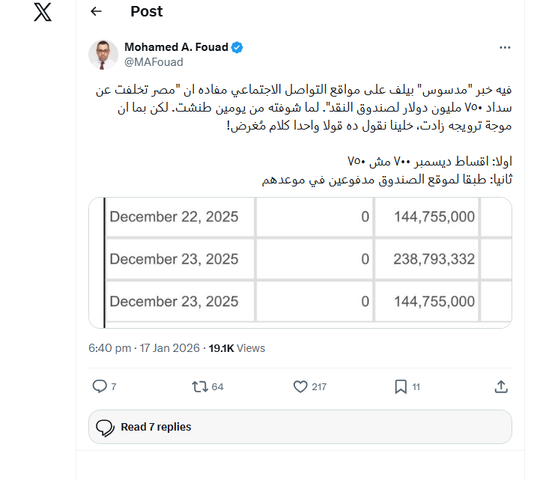540x480 pixels.
Task: Visit the @MAFouad handle link
Action: click(x=154, y=62)
